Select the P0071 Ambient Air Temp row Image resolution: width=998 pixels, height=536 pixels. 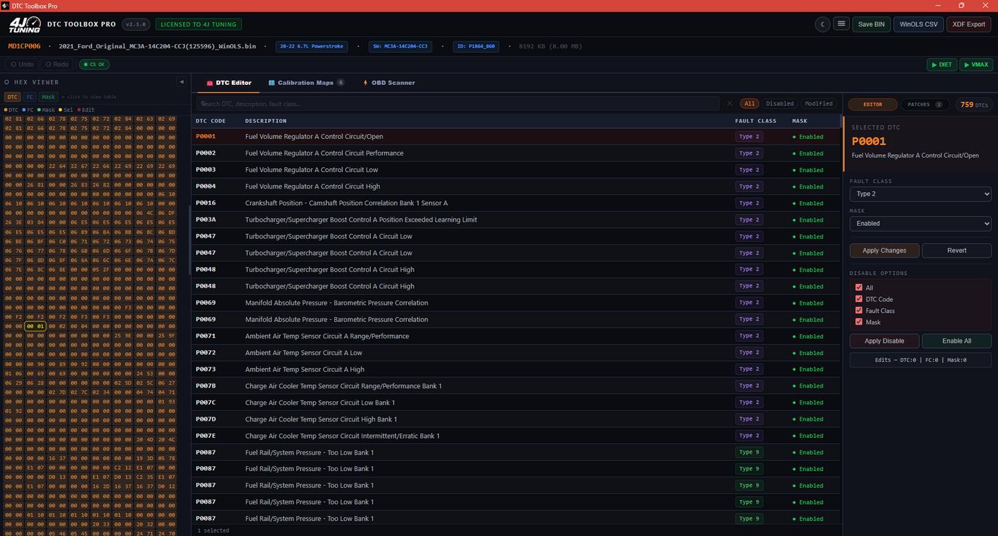click(515, 336)
